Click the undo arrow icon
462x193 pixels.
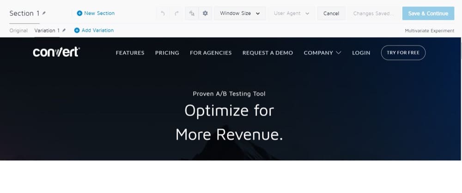click(x=163, y=13)
